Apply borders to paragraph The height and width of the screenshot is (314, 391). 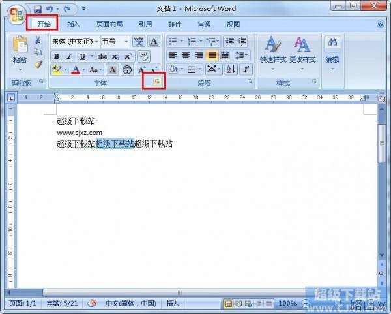pos(192,69)
